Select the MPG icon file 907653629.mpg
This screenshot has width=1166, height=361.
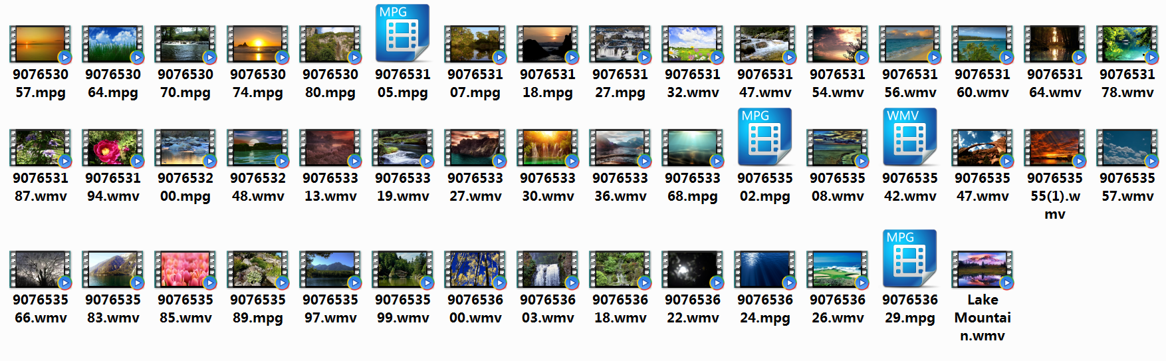(x=910, y=259)
